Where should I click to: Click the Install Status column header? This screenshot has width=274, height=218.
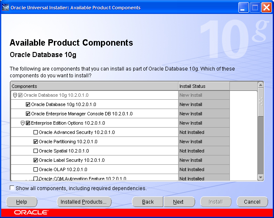coord(204,86)
